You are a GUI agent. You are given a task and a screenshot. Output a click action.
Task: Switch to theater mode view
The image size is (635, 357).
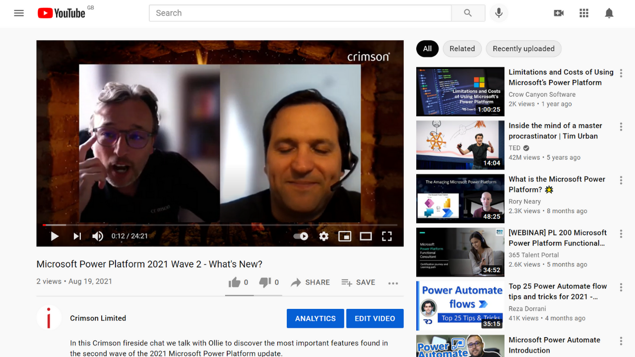pyautogui.click(x=366, y=237)
